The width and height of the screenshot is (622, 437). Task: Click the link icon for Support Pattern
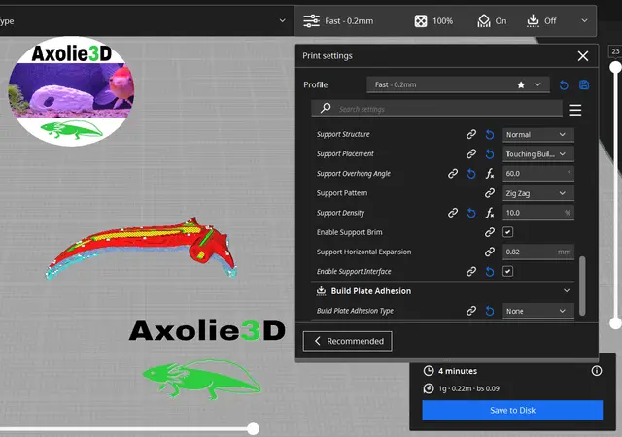coord(490,193)
